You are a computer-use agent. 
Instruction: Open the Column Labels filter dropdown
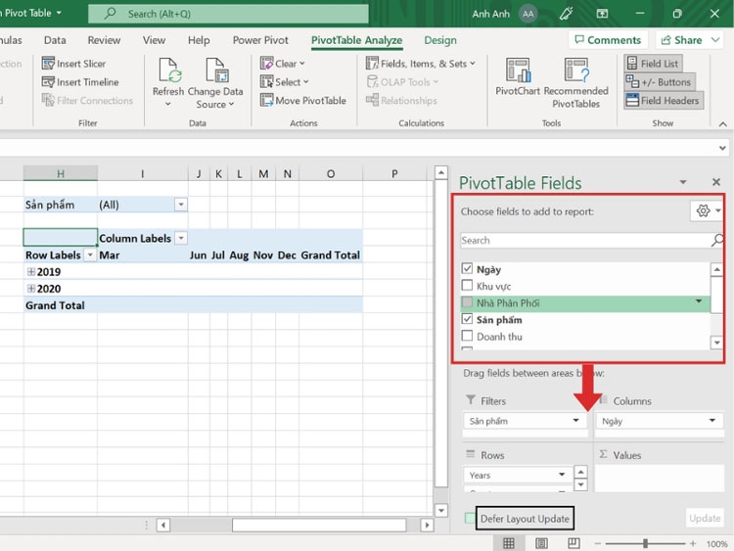[181, 238]
